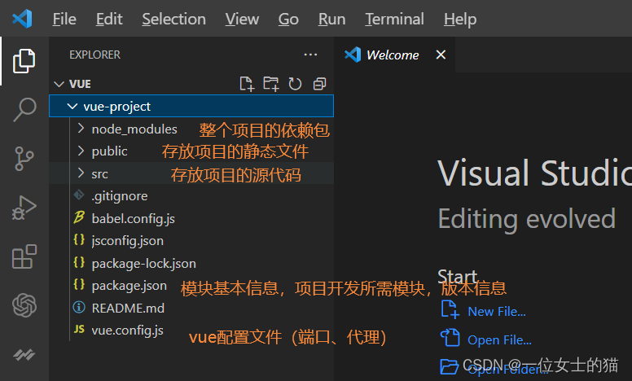Select the vue-project folder name

pyautogui.click(x=117, y=107)
